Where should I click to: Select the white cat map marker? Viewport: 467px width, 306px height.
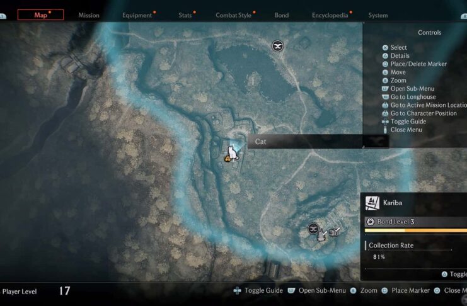click(233, 153)
